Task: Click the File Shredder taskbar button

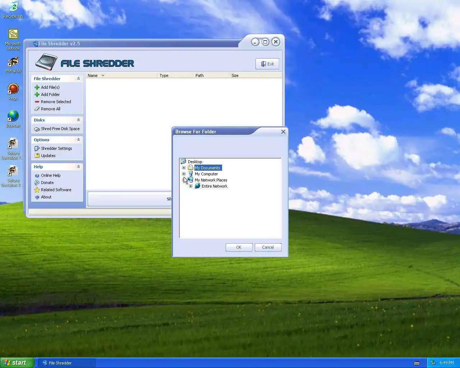Action: pyautogui.click(x=68, y=363)
